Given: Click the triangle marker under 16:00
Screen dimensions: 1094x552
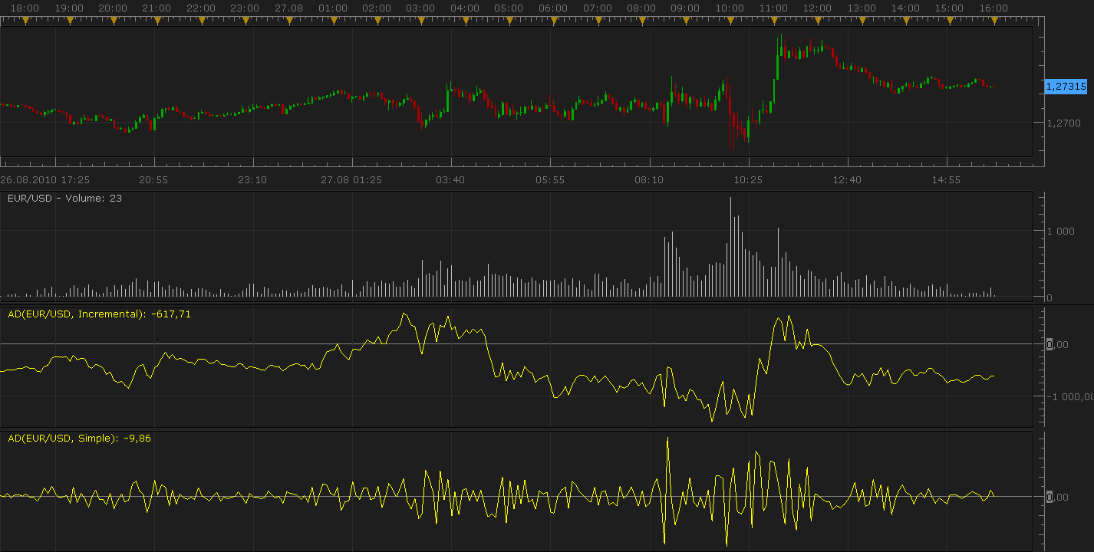Looking at the screenshot, I should coord(993,21).
